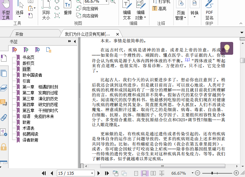Open bookmark 拓展阅读
245x177 pixels.
click(30, 134)
